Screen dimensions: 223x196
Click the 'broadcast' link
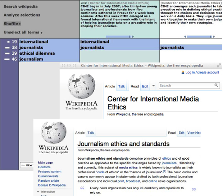tap(133, 181)
